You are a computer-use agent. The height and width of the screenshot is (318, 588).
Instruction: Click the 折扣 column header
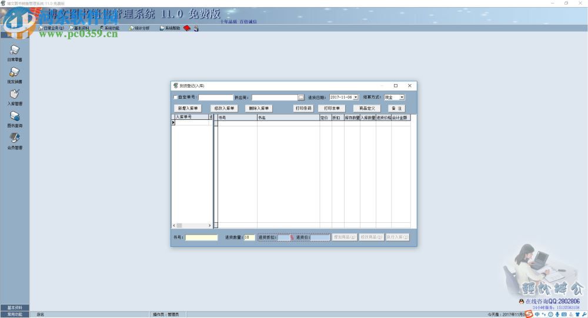[338, 118]
